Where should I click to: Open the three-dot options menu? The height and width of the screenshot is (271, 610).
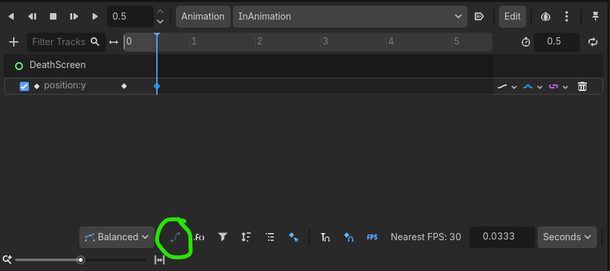click(x=567, y=16)
